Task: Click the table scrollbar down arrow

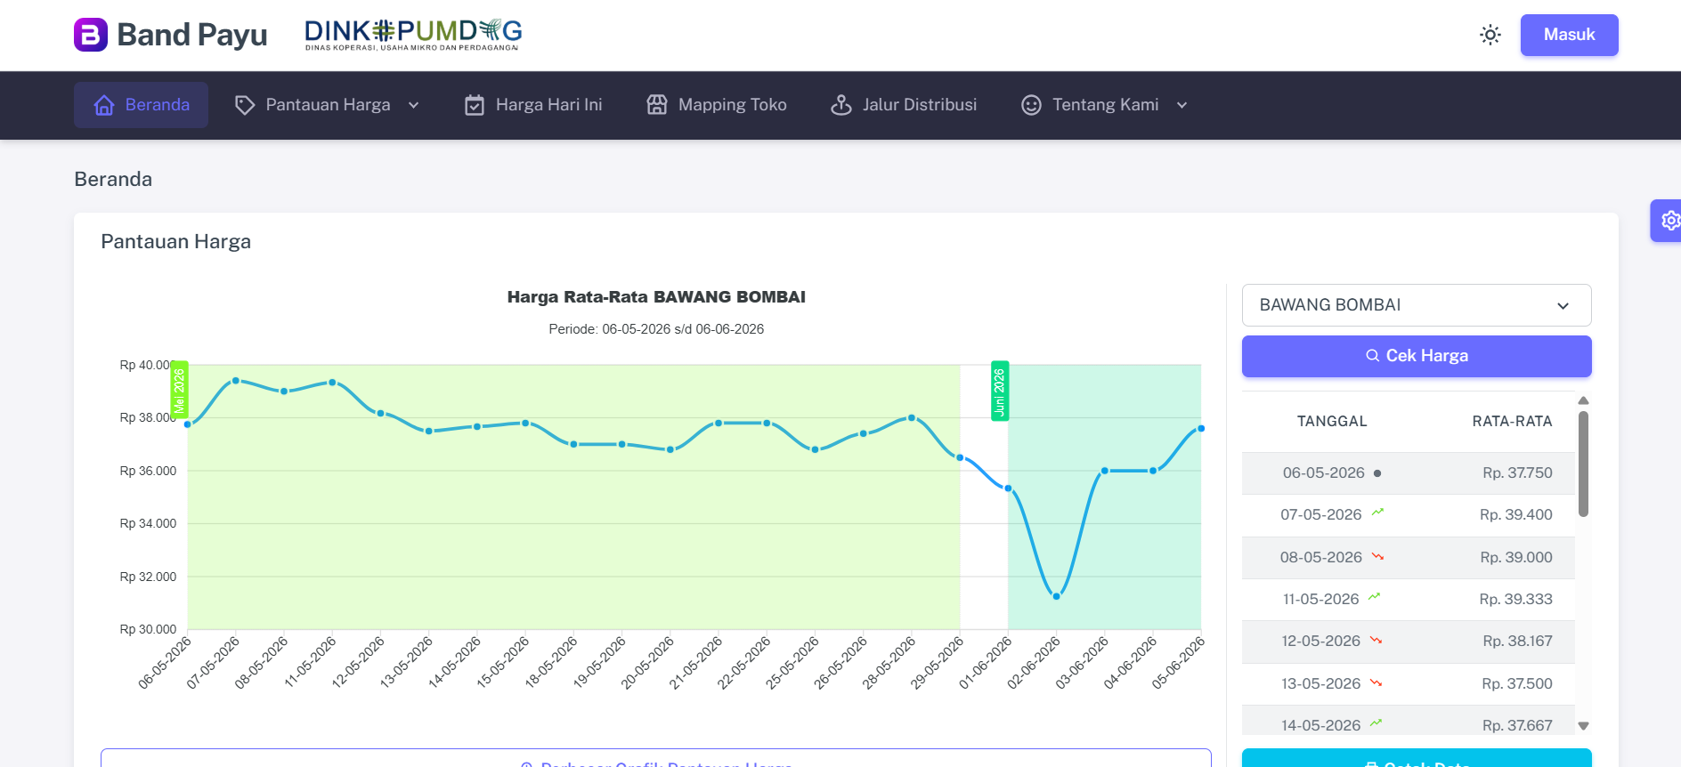Action: [1583, 726]
